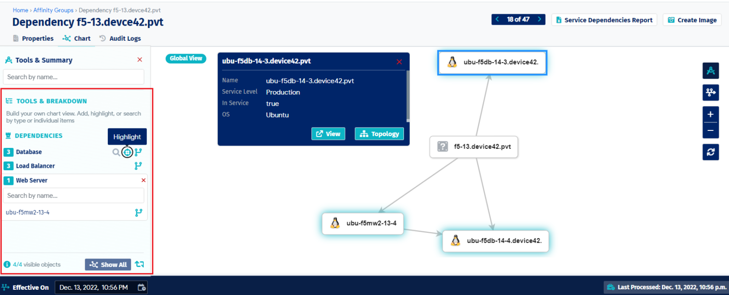Open the Audit Logs tab
This screenshot has height=295, width=729.
point(125,38)
